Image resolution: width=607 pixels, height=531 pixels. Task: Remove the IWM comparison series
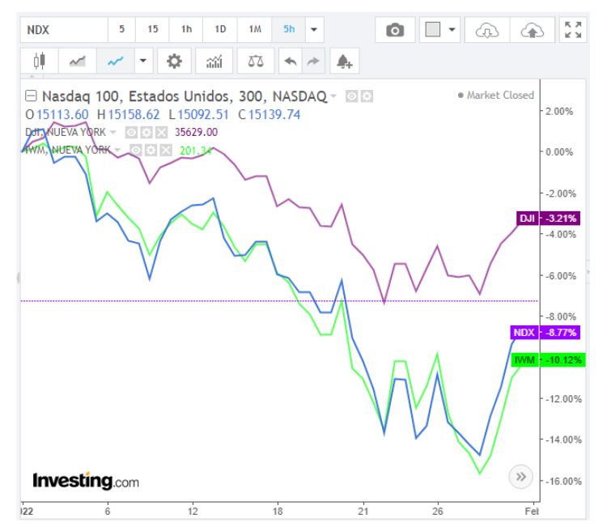pyautogui.click(x=166, y=151)
